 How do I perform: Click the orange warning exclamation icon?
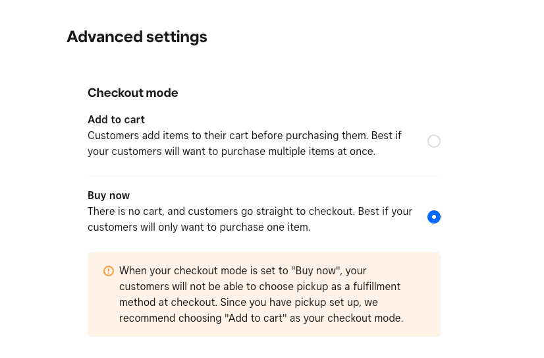point(109,271)
